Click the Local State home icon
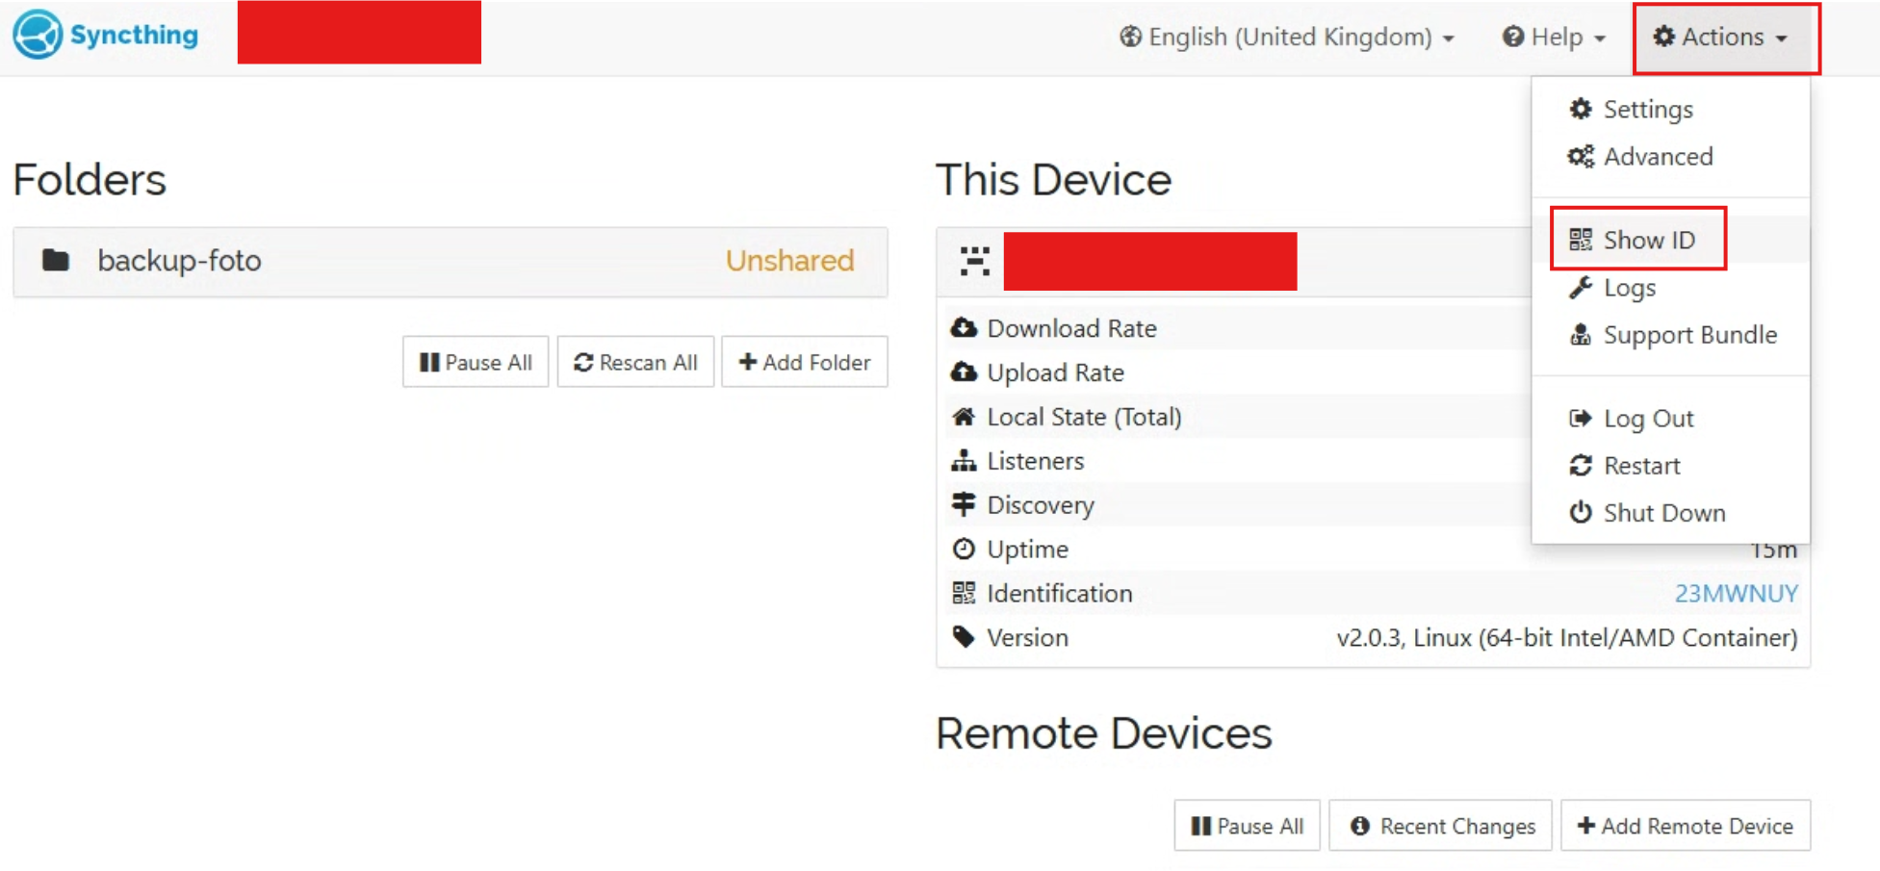The image size is (1880, 871). click(964, 417)
